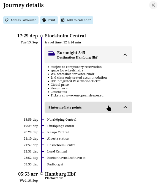The image size is (161, 183).
Task: Select Koebenhavns Lufthavn st stop
Action: (66, 158)
